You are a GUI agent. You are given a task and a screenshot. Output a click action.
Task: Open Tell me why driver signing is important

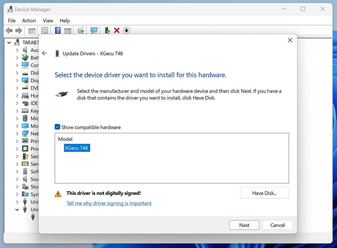click(109, 203)
